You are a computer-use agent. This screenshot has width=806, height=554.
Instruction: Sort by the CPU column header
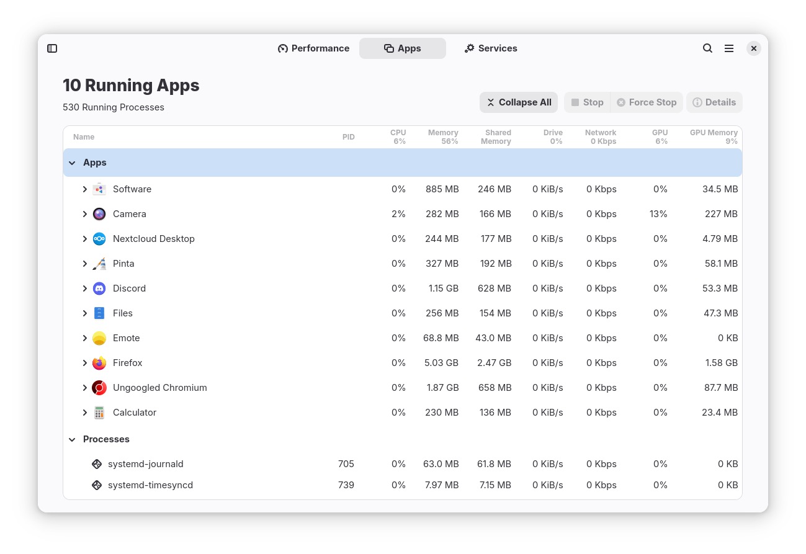[398, 137]
